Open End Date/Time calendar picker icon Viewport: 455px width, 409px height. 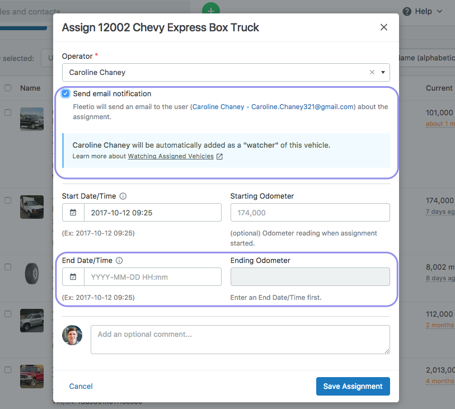tap(73, 277)
